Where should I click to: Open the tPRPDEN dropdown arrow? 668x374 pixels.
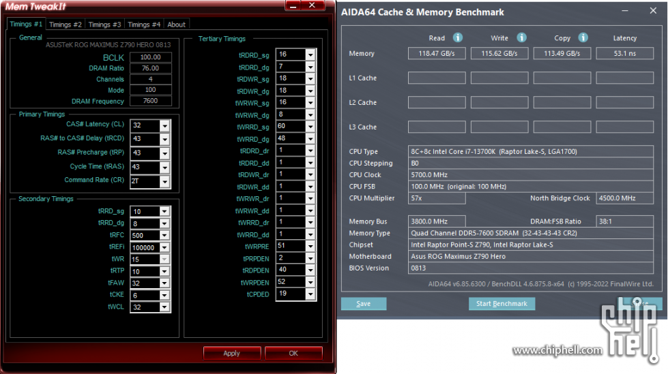(310, 258)
